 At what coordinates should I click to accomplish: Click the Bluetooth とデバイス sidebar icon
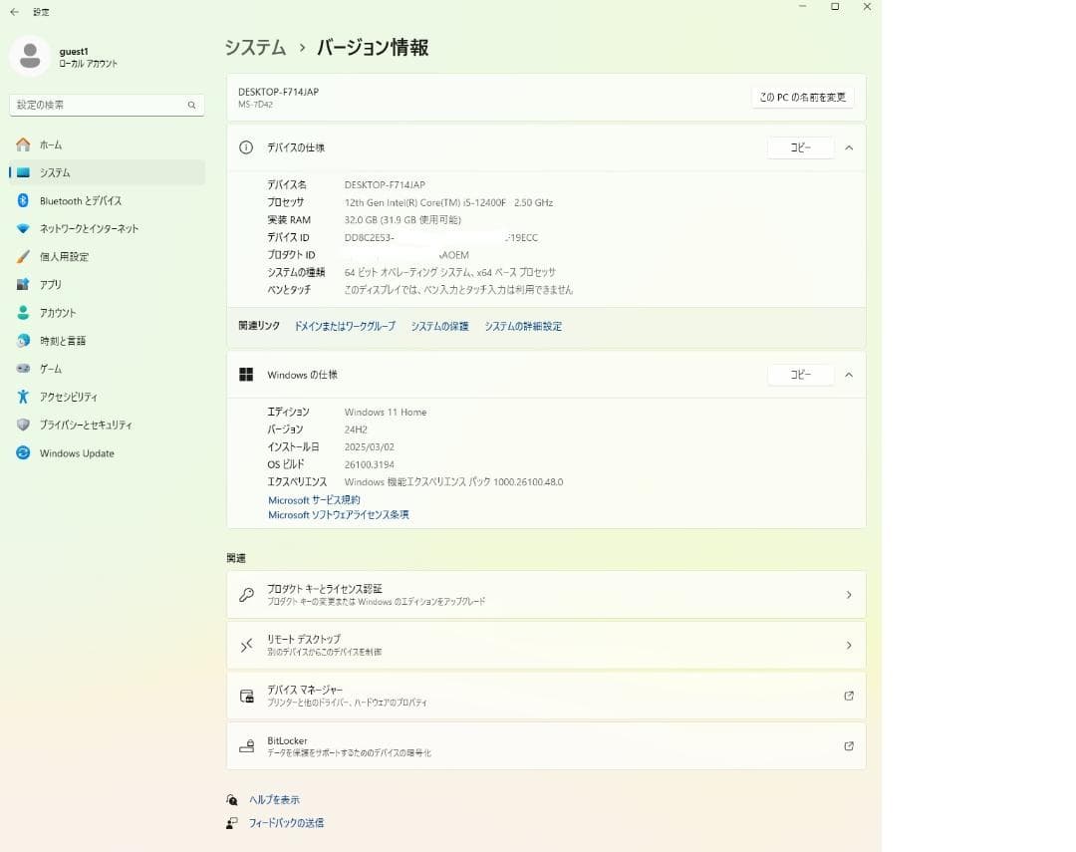[x=23, y=200]
